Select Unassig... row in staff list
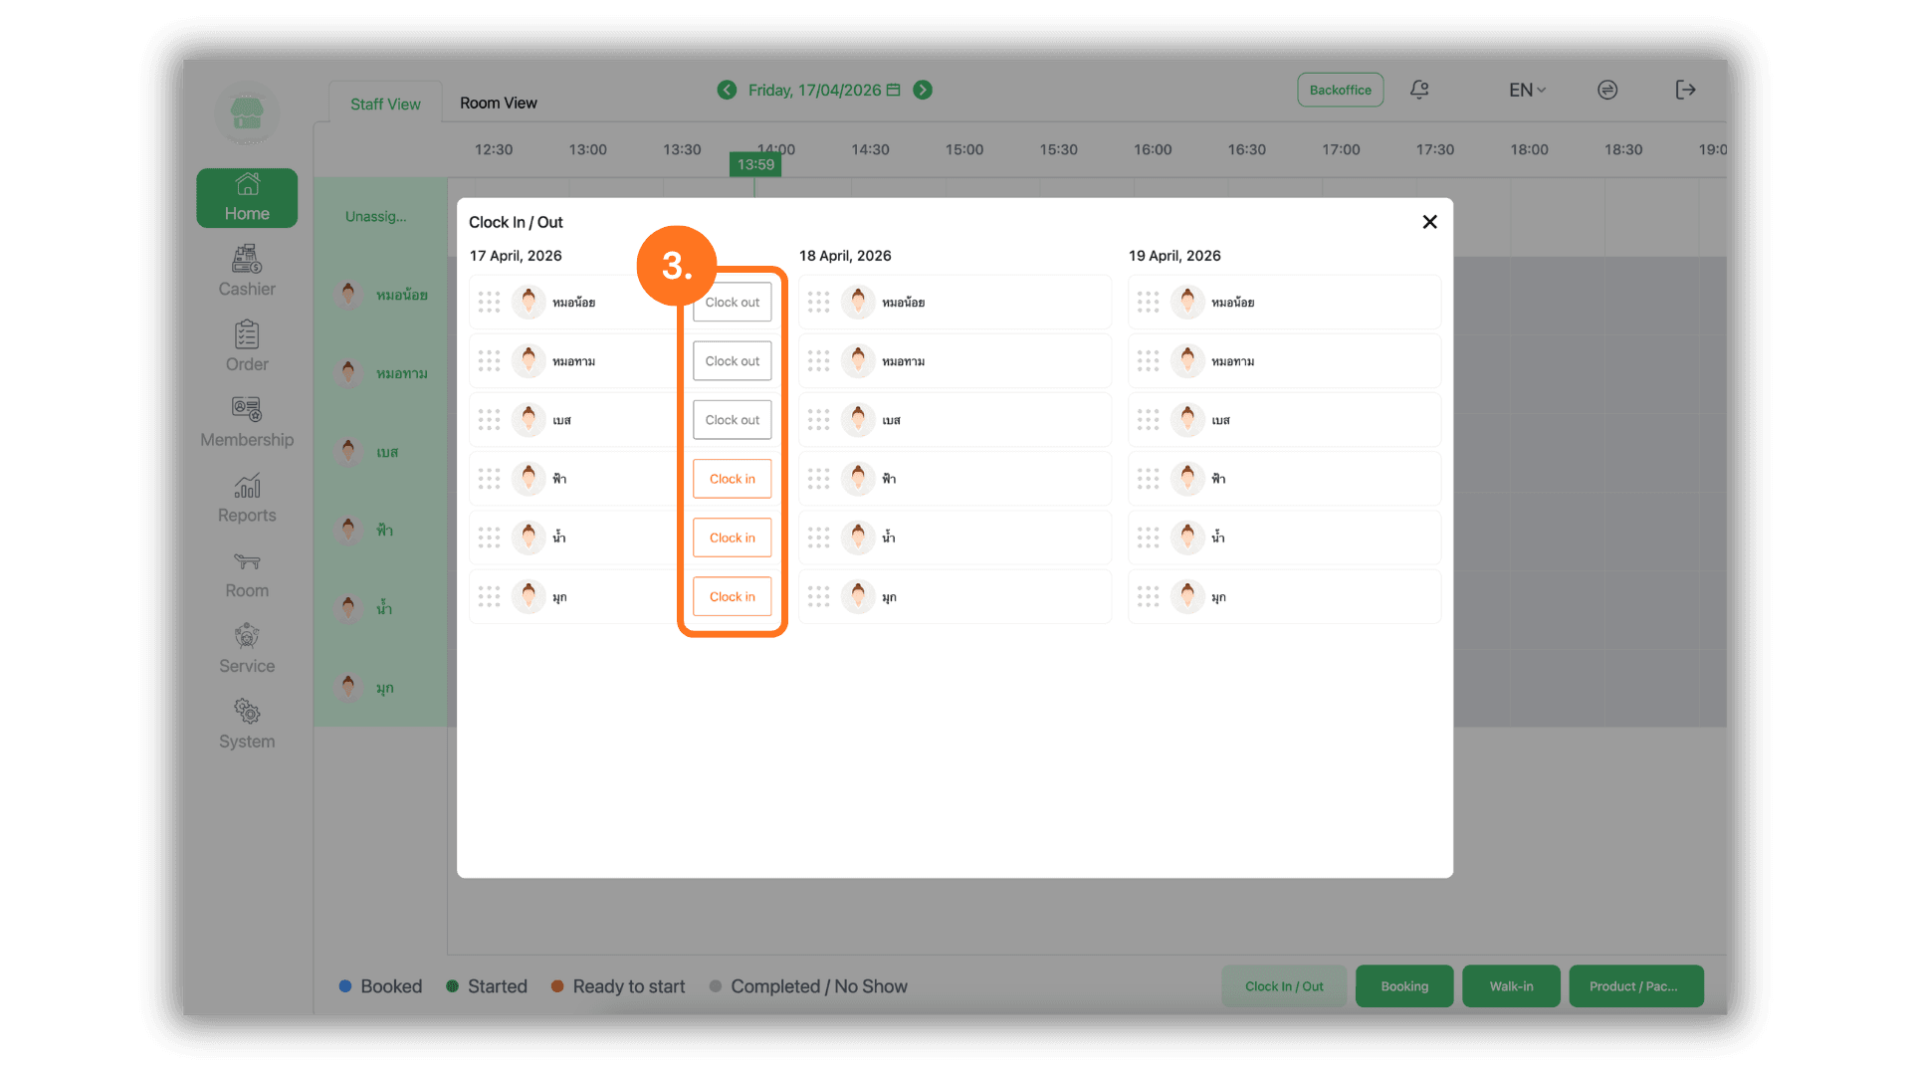1911x1075 pixels. pos(380,216)
